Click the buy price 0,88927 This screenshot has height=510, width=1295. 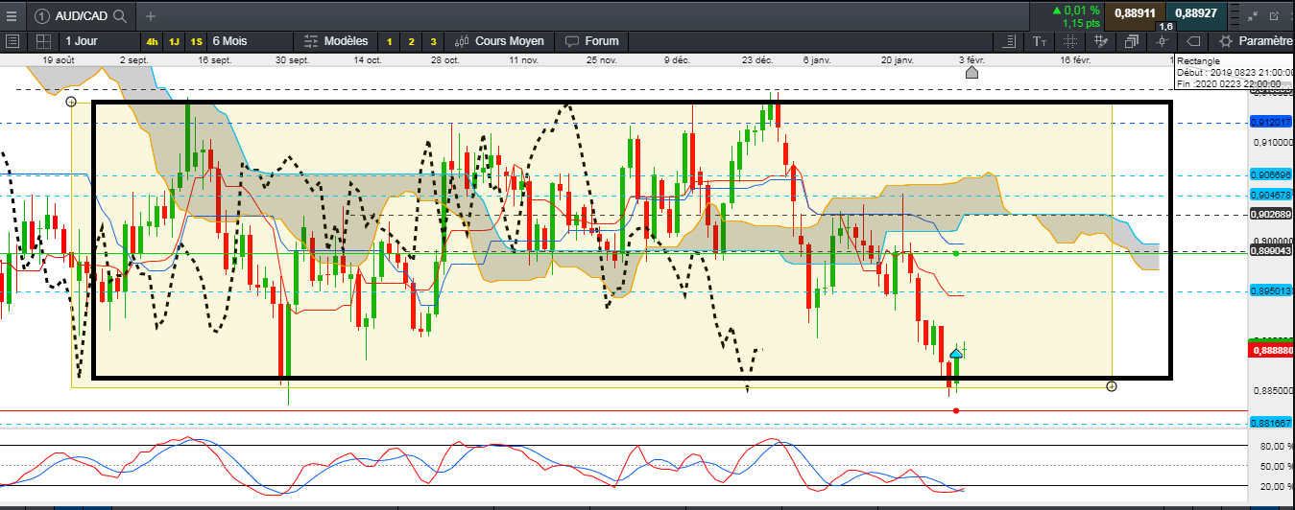tap(1197, 13)
